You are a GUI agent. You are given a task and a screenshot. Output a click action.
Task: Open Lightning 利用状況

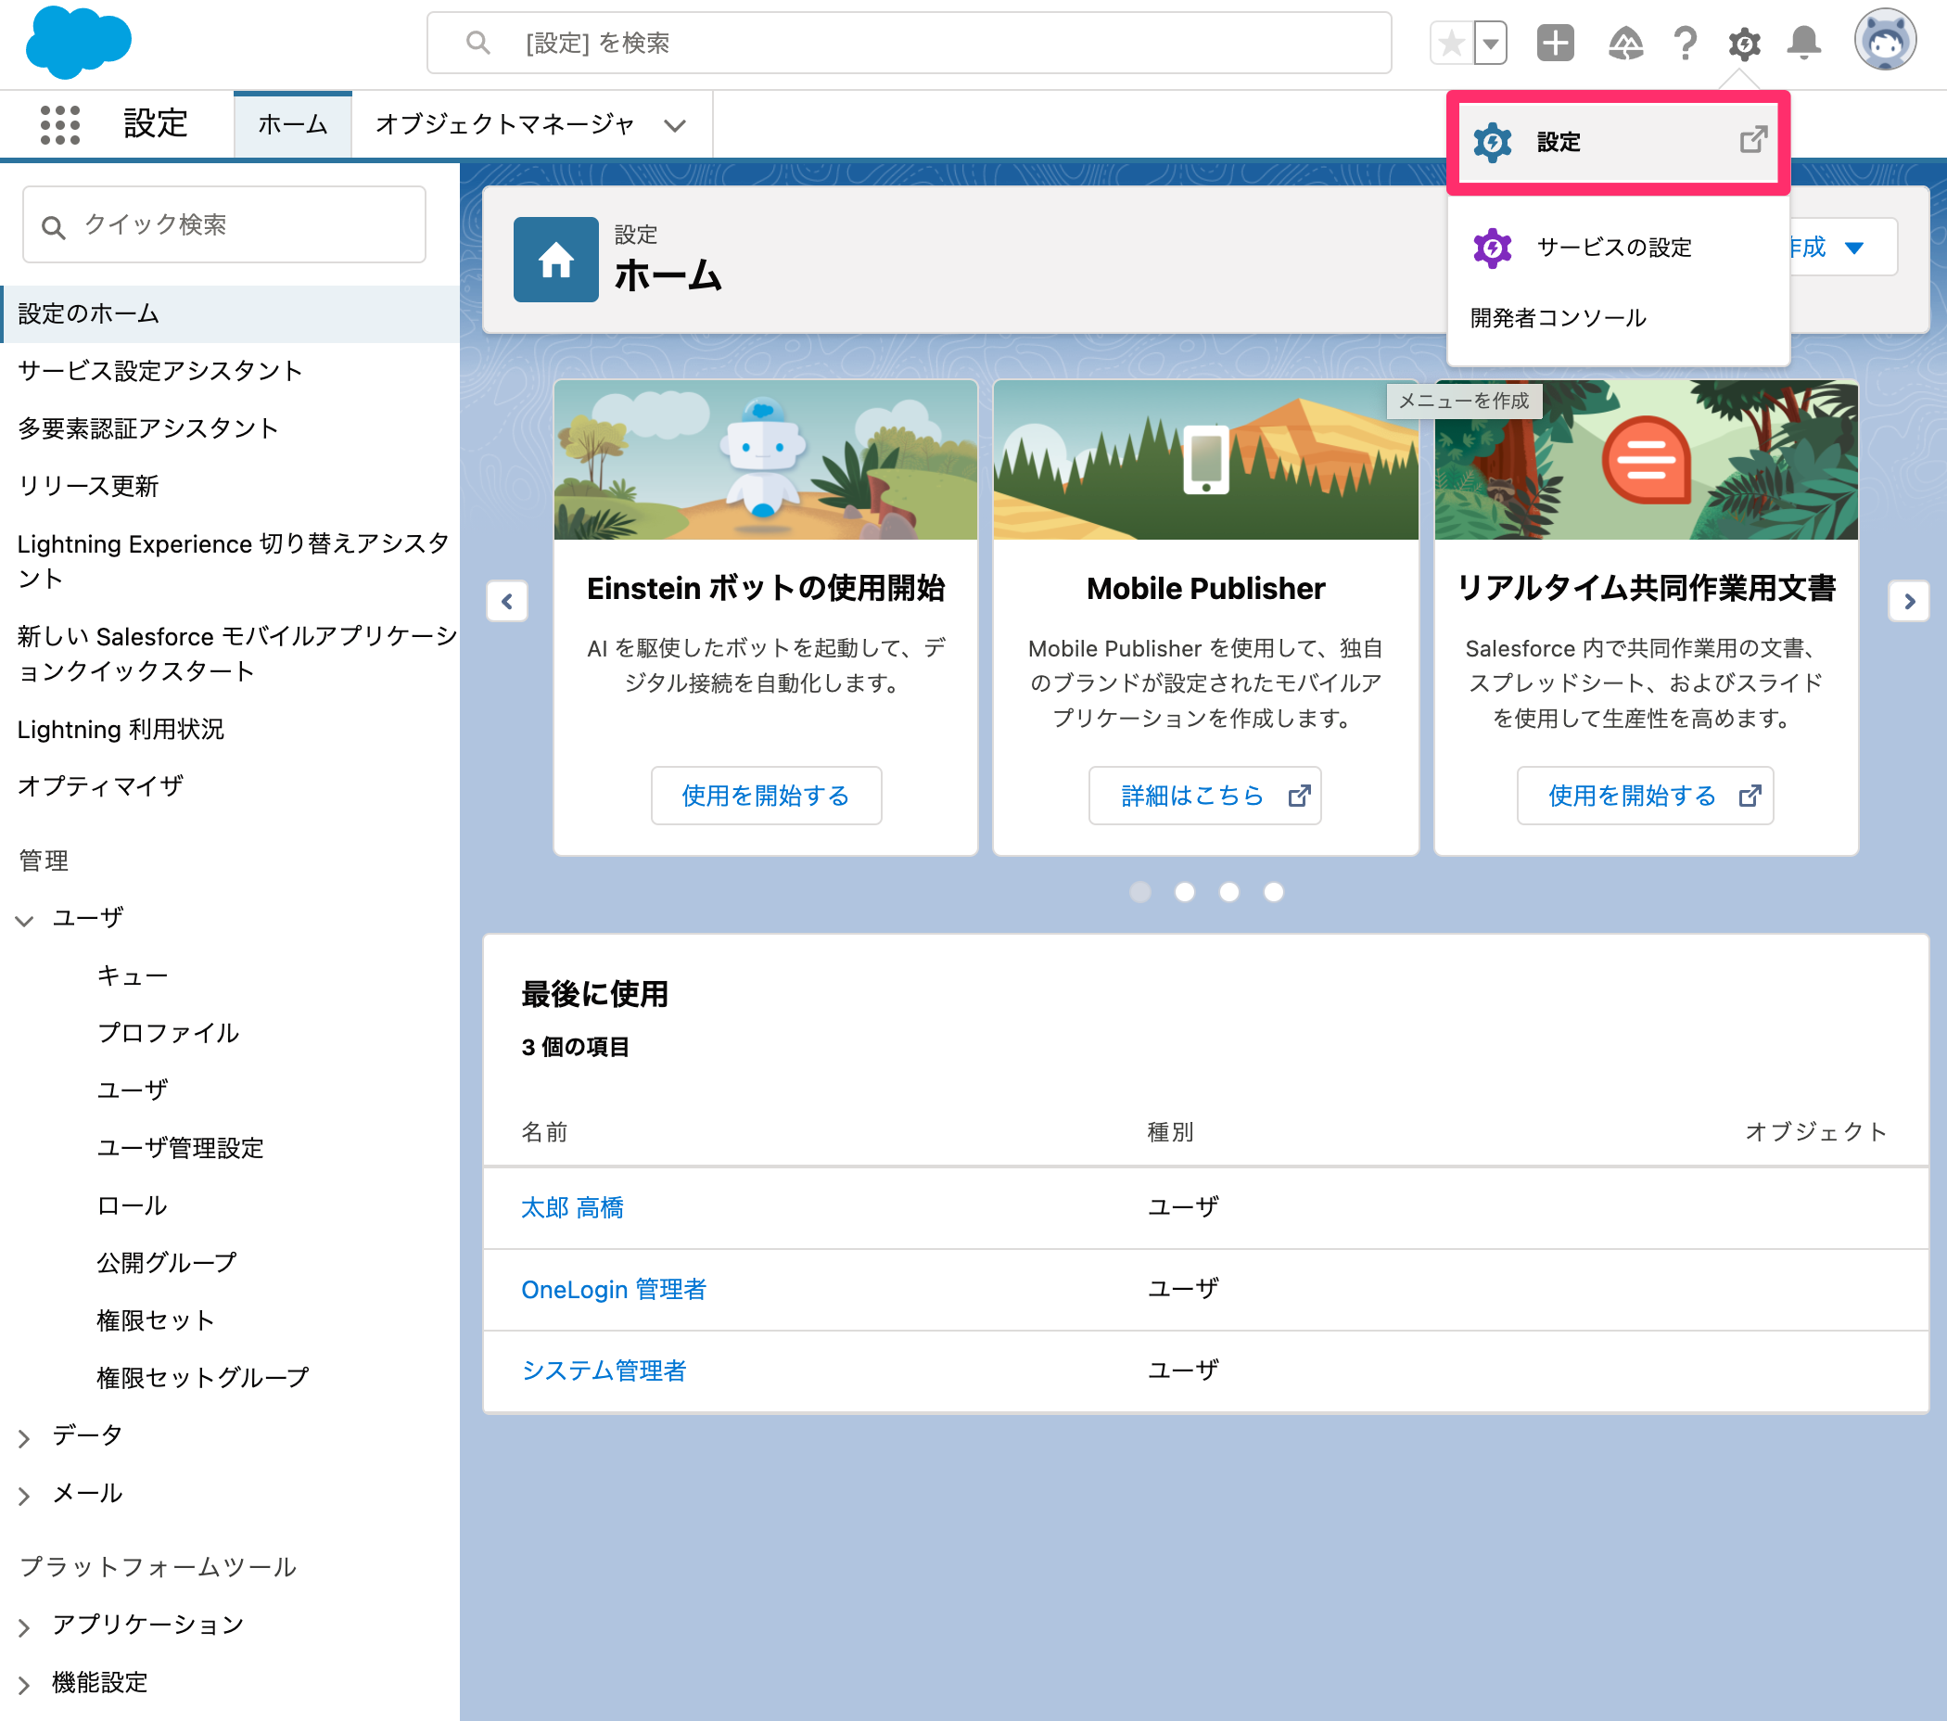coord(121,730)
